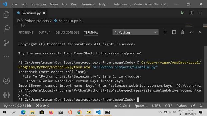Click the Selenium.py breadcrumb
Image resolution: width=207 pixels, height=116 pixels.
[68, 21]
